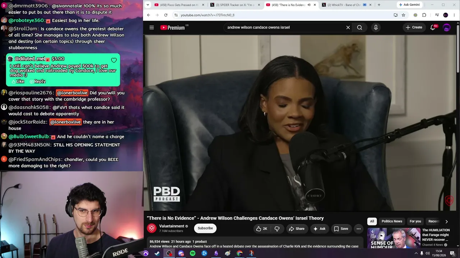This screenshot has width=460, height=258.
Task: Open the Valuetainment channel name link
Action: tap(172, 226)
